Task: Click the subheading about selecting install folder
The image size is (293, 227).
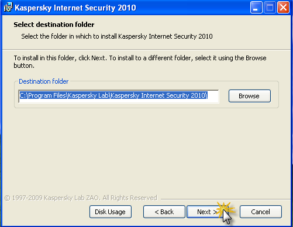Action: point(117,36)
